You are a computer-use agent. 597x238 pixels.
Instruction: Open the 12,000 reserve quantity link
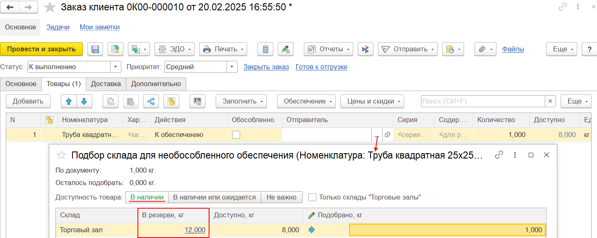195,230
